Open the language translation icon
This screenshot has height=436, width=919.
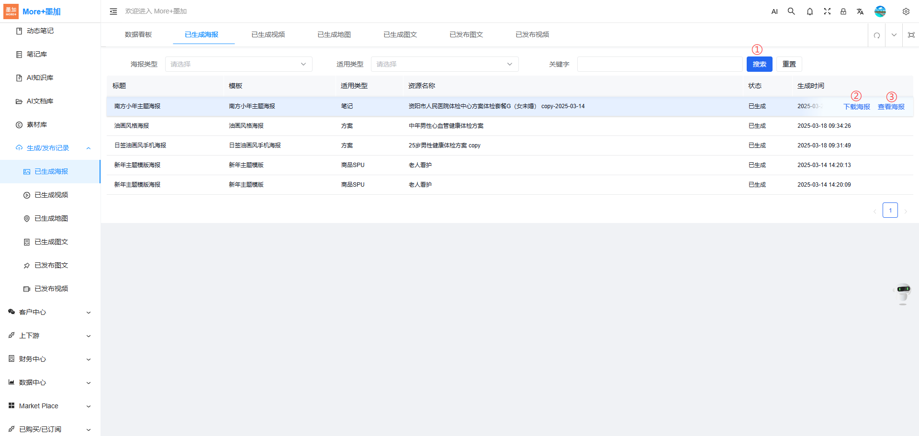(860, 11)
